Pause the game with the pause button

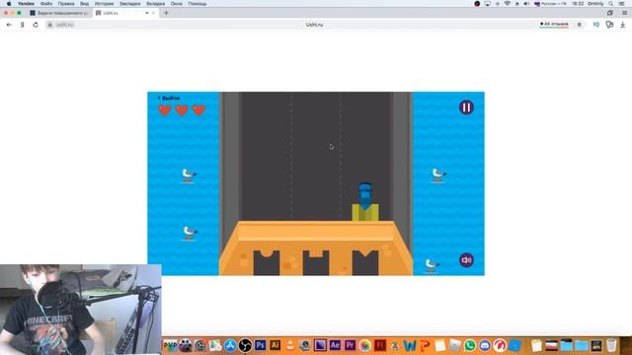[x=466, y=107]
